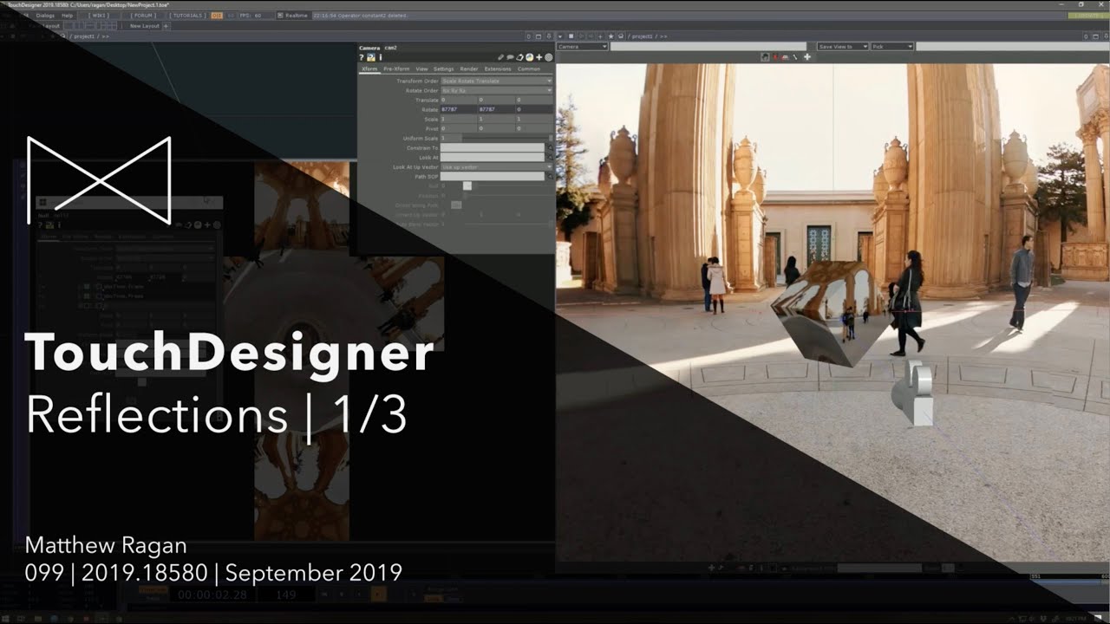Click the frame number field showing 149
The height and width of the screenshot is (624, 1110).
tap(286, 595)
